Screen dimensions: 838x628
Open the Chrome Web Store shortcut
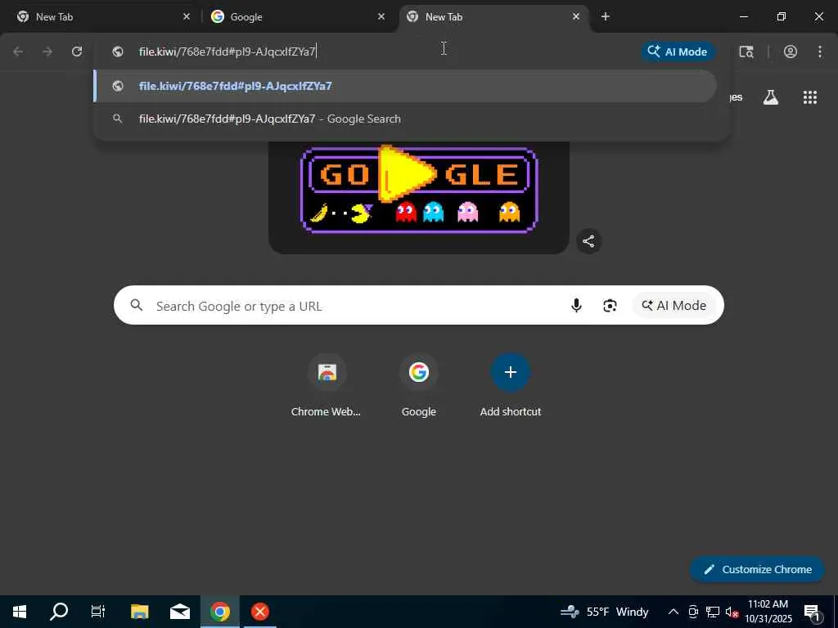[326, 386]
